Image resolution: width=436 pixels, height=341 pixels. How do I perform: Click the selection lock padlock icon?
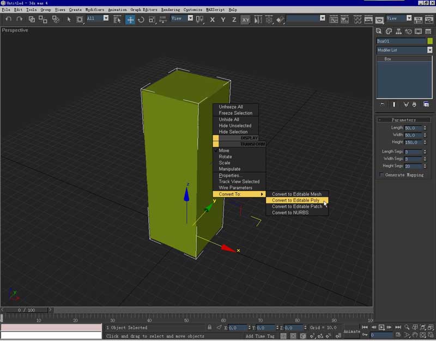click(x=210, y=327)
